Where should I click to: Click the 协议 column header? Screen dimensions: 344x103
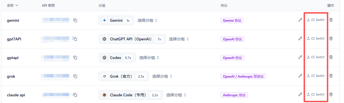[224, 6]
